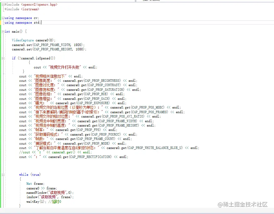Click the CAP_PROP_FRAME_HEIGHT, 1080 set line

(49, 49)
